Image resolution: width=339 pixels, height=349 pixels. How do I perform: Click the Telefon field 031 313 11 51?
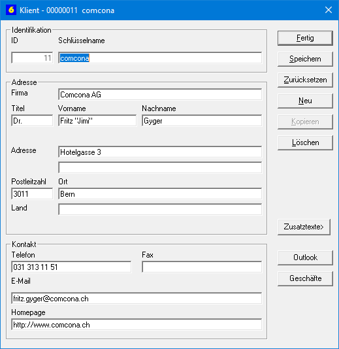(71, 267)
